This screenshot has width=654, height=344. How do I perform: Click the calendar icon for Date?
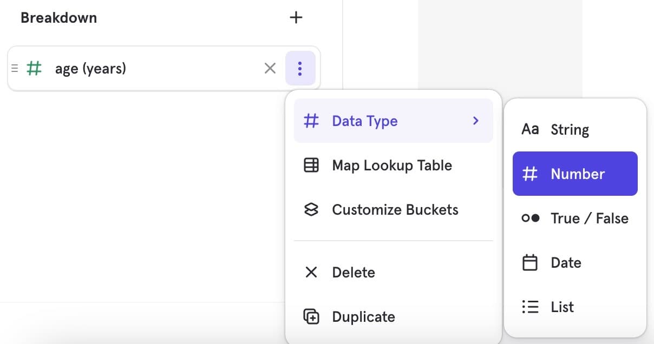tap(530, 263)
